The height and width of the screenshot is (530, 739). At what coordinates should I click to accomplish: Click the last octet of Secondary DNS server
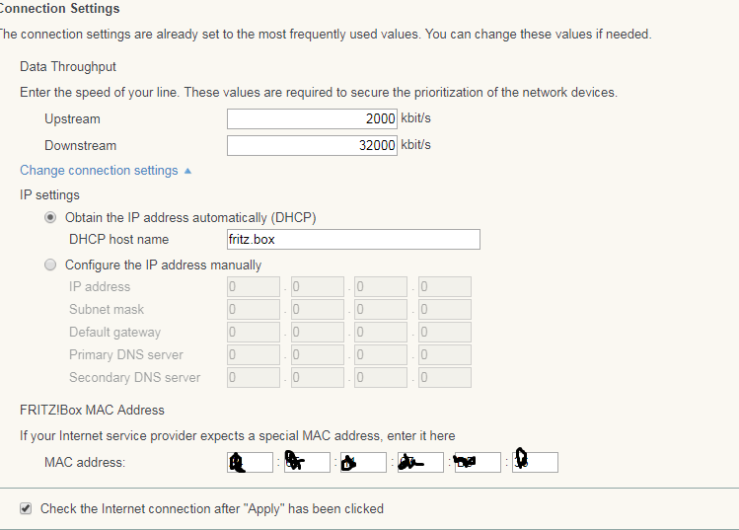444,378
